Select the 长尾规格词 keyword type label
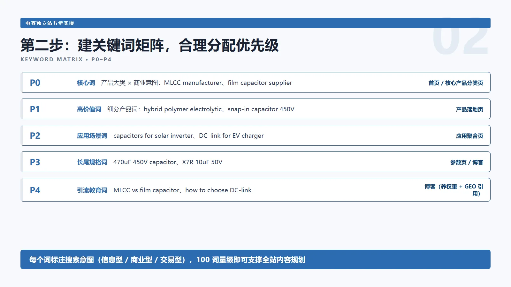The width and height of the screenshot is (511, 287). [92, 162]
